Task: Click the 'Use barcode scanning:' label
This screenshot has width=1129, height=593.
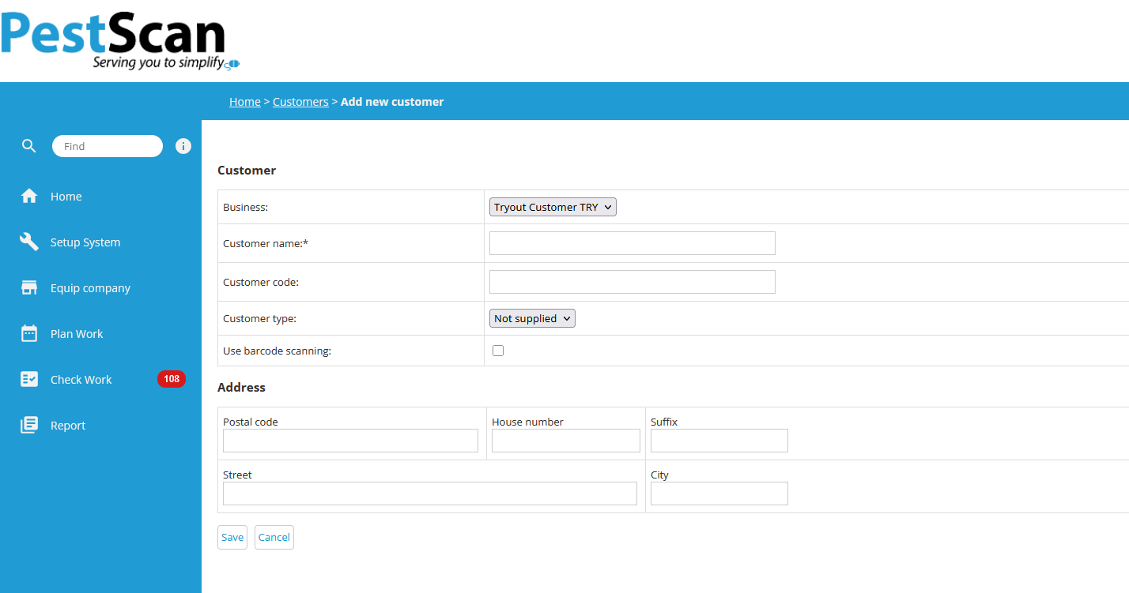Action: coord(277,351)
